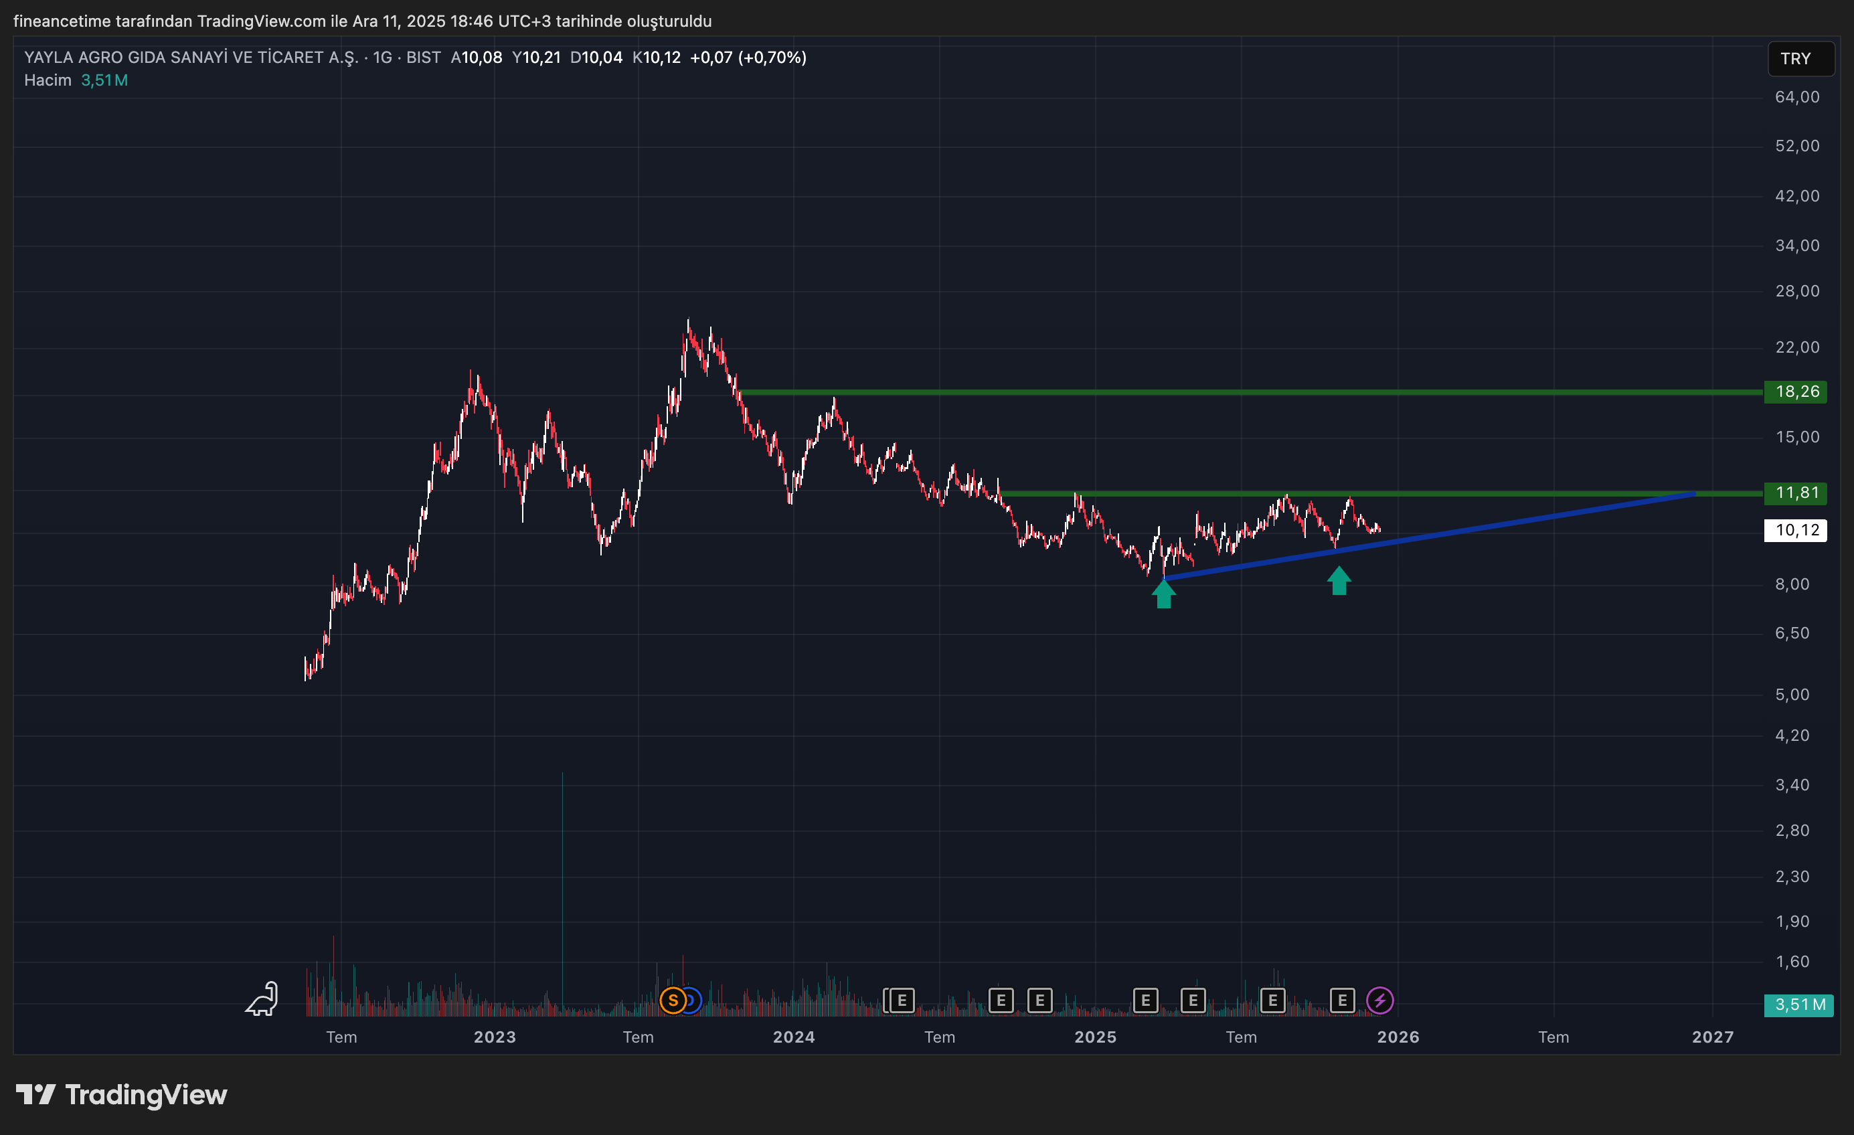This screenshot has width=1854, height=1135.
Task: Open the TRY currency selector
Action: 1800,59
